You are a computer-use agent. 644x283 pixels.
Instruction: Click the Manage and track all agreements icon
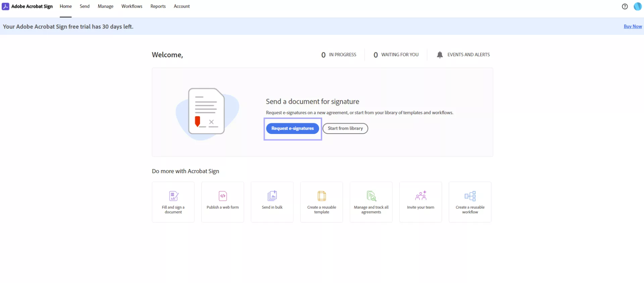coord(371,196)
